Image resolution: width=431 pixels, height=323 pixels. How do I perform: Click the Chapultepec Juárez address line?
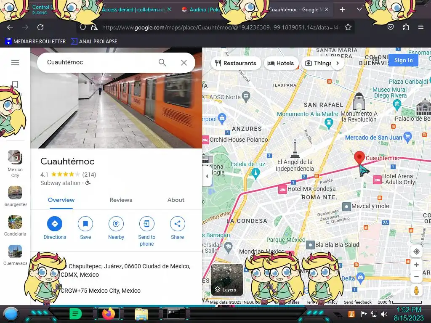(126, 270)
